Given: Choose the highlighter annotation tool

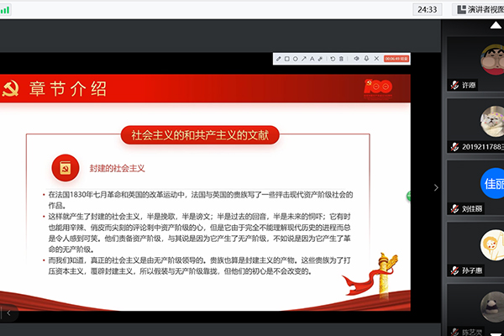Looking at the screenshot, I should coord(320,59).
